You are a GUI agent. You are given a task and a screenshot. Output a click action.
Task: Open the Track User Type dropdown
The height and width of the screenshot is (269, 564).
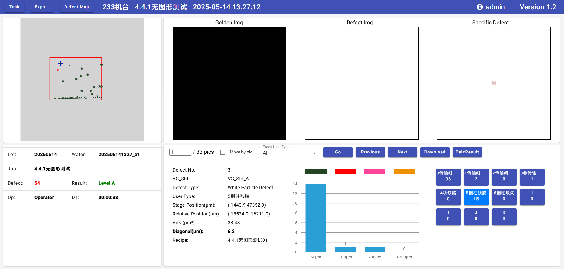289,153
